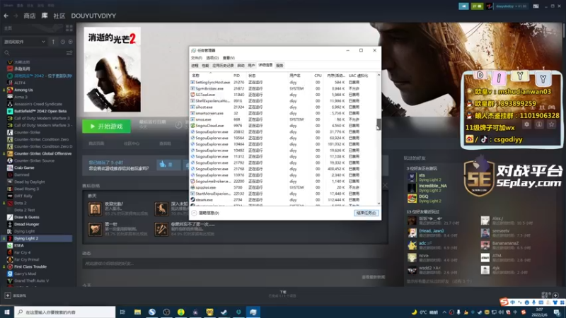566x318 pixels.
Task: Click the Task View taskbar icon
Action: tap(122, 312)
